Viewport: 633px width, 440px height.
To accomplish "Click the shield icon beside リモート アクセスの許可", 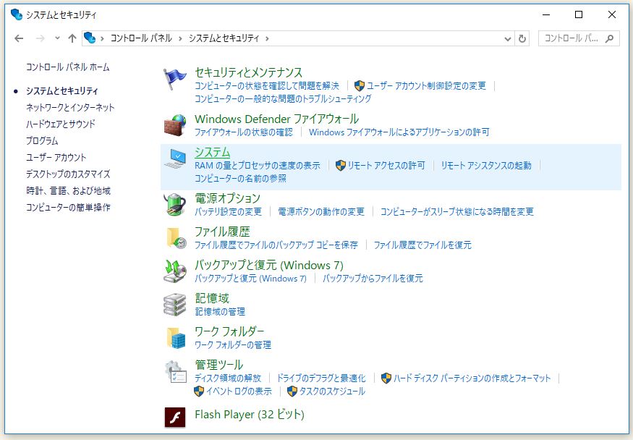I will pyautogui.click(x=341, y=165).
